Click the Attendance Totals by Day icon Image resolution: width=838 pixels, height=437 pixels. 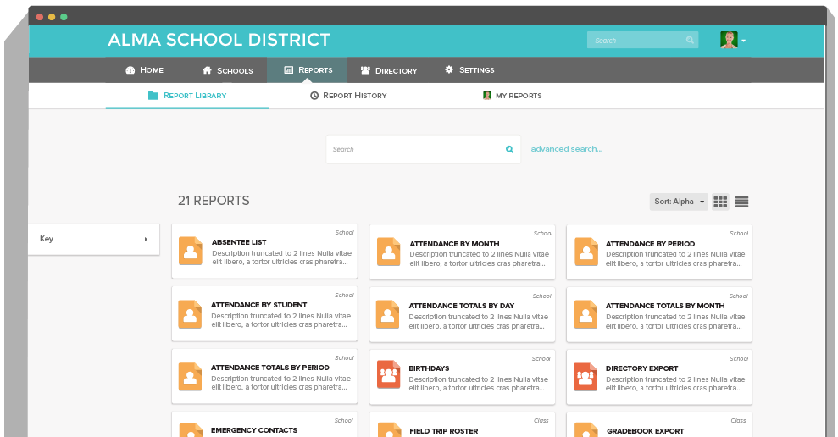coord(387,314)
